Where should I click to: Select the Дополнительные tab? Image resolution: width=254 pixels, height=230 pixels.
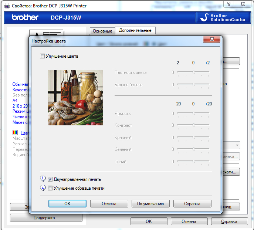pos(135,31)
